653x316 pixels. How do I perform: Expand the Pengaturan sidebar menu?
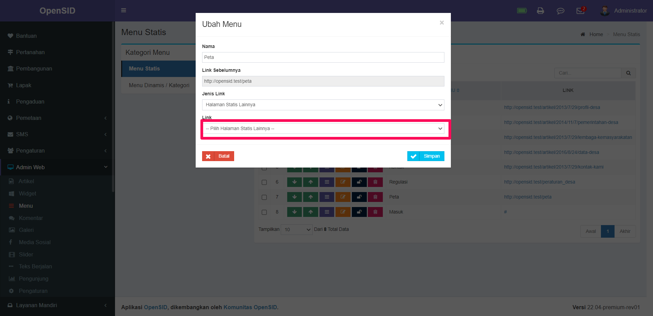coord(31,151)
